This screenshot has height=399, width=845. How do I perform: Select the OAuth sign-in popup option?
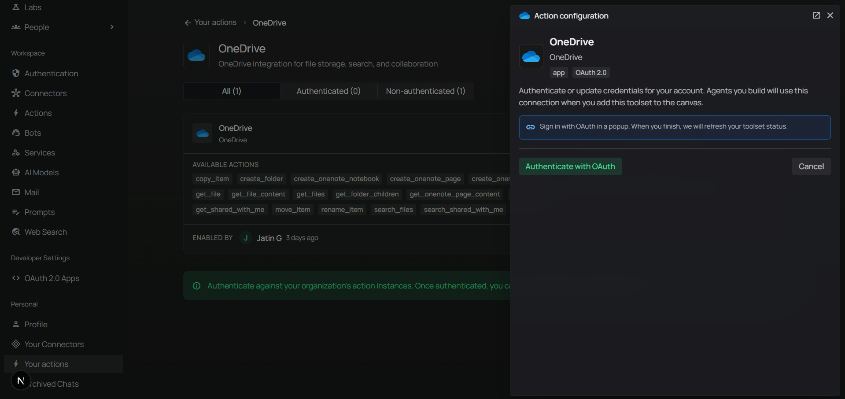pos(674,127)
